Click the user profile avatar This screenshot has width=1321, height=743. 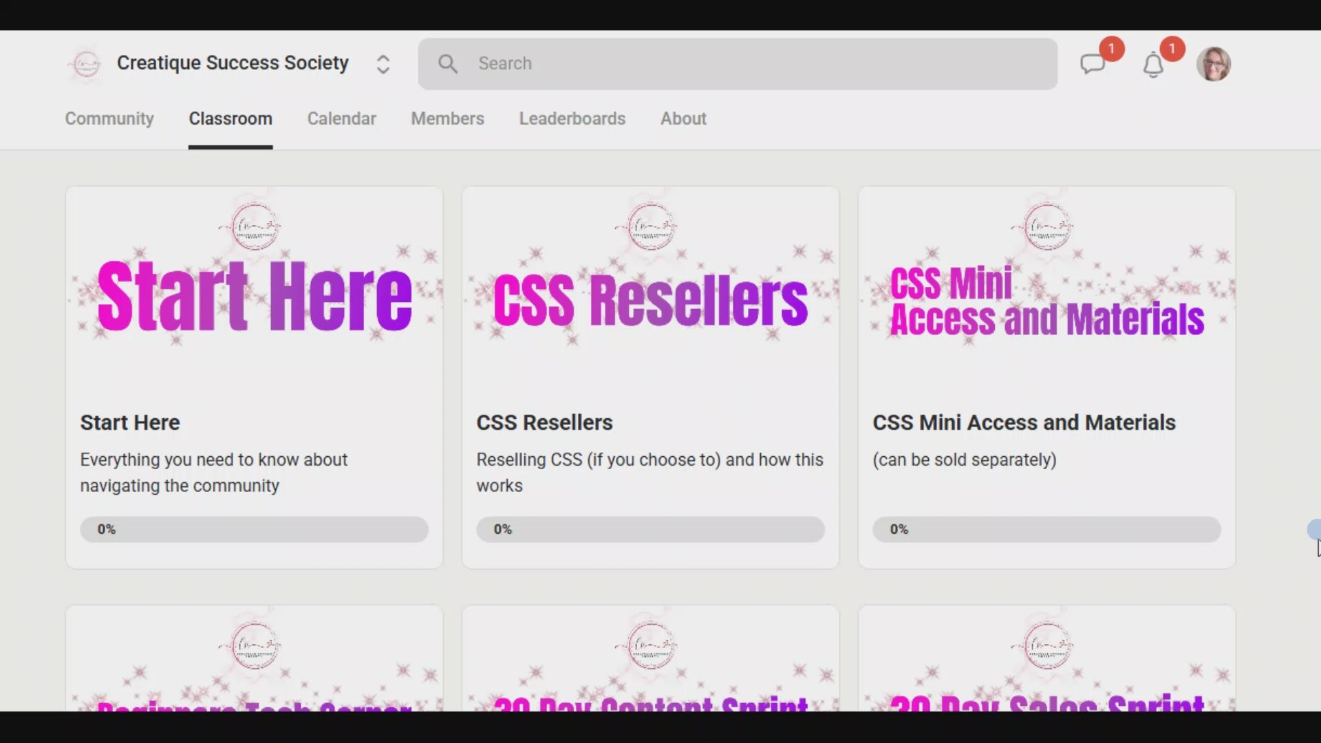tap(1213, 64)
